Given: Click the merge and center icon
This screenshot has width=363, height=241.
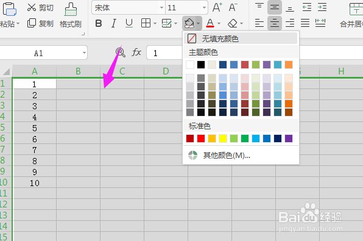Looking at the screenshot, I should (x=356, y=9).
